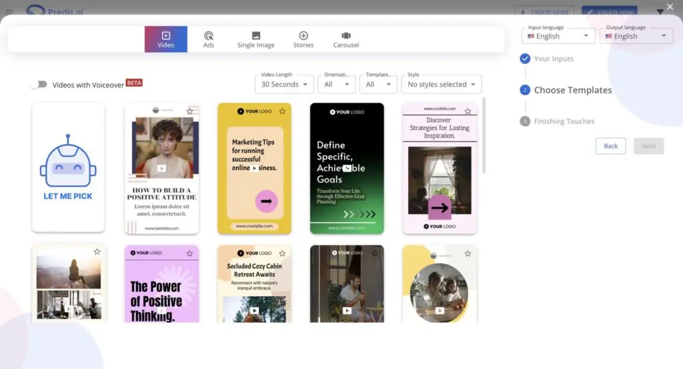The height and width of the screenshot is (369, 683).
Task: Open the Output language dropdown
Action: coord(636,36)
